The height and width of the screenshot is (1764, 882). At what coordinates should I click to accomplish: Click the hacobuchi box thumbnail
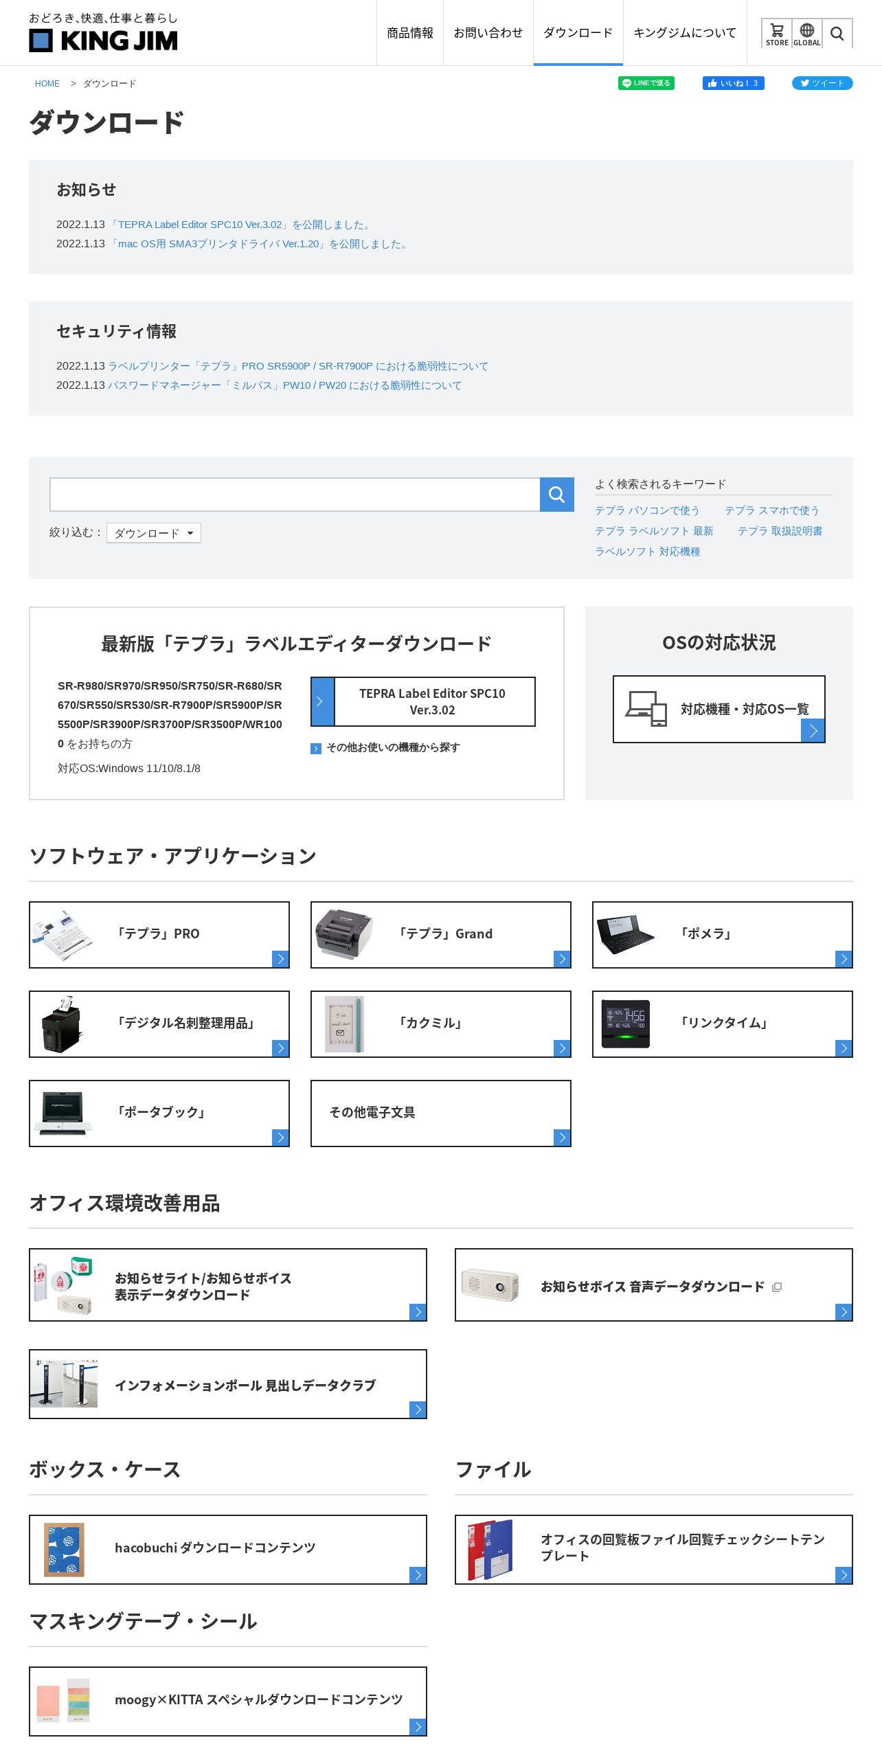pos(64,1549)
